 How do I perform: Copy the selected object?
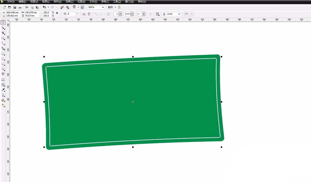tap(32, 7)
